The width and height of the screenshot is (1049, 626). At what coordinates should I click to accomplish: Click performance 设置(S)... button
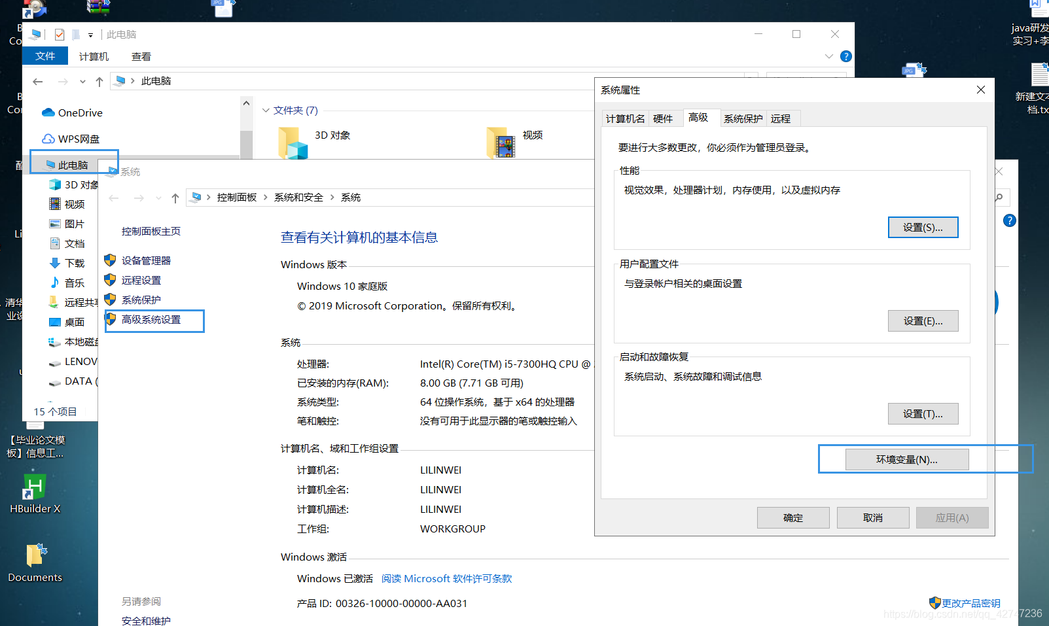click(923, 227)
